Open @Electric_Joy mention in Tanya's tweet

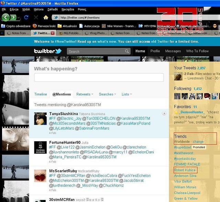(x=69, y=118)
